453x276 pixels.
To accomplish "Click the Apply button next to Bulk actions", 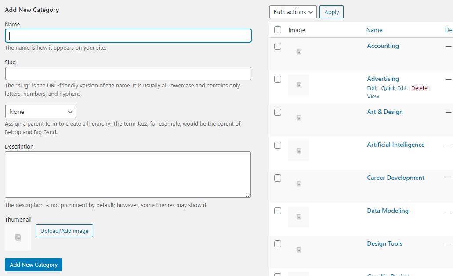I will pyautogui.click(x=331, y=12).
